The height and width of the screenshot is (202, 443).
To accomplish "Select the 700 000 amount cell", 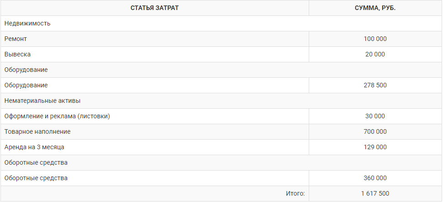I will pyautogui.click(x=375, y=131).
